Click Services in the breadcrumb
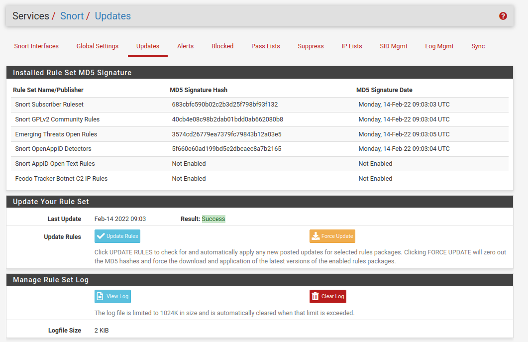The image size is (528, 342). (31, 15)
